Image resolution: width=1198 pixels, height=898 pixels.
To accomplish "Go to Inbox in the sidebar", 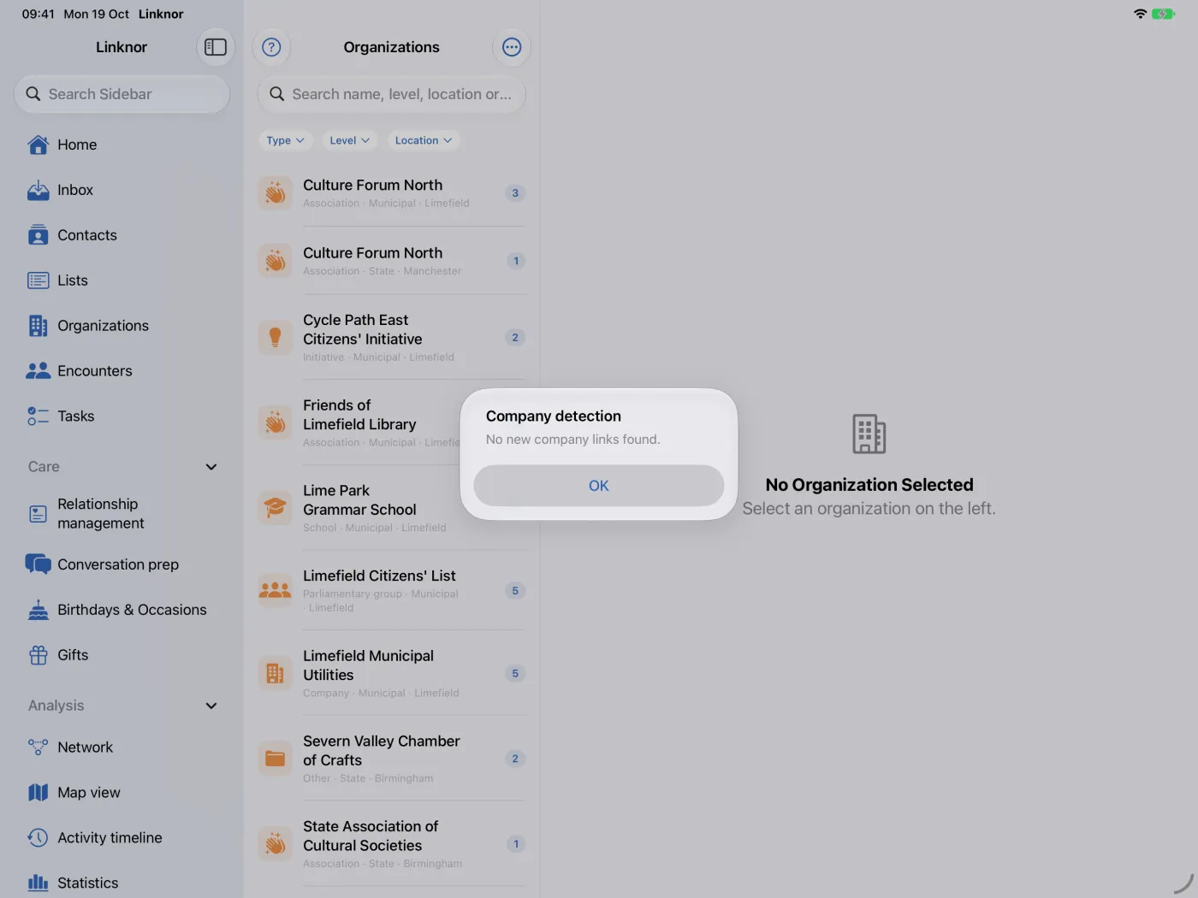I will [122, 190].
